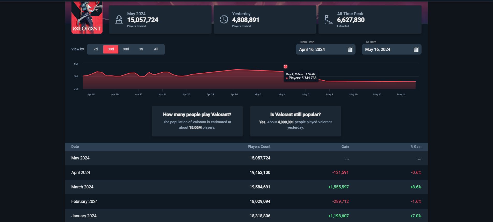Click players count 18,029,094

coord(260,201)
